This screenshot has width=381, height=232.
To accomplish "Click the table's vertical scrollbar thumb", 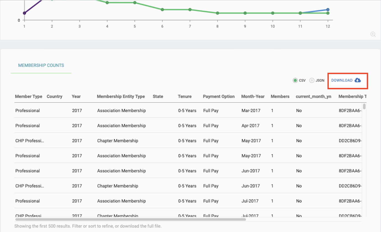I will click(364, 106).
